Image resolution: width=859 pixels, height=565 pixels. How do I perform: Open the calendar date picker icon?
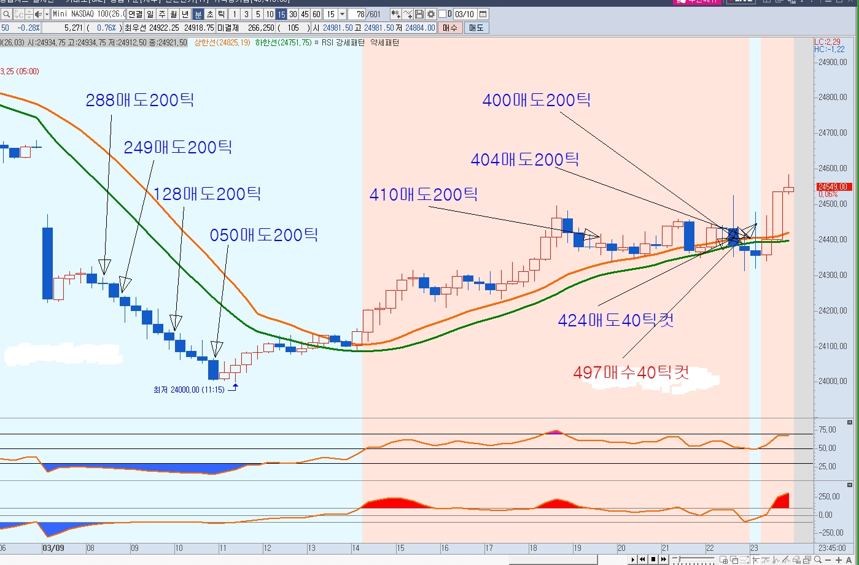click(483, 14)
